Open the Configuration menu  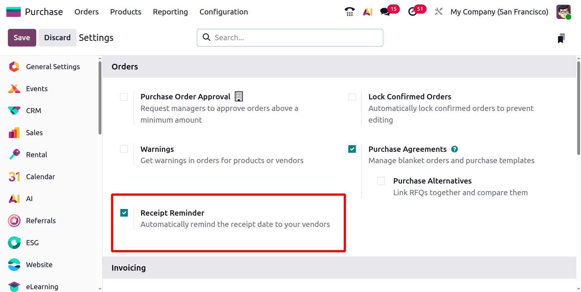click(223, 12)
